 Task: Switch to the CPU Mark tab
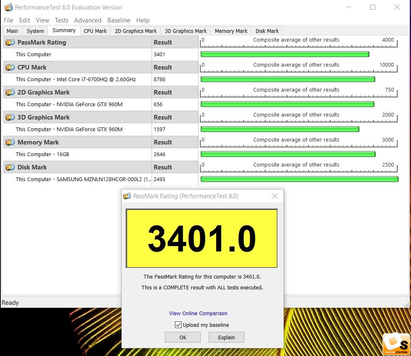95,31
